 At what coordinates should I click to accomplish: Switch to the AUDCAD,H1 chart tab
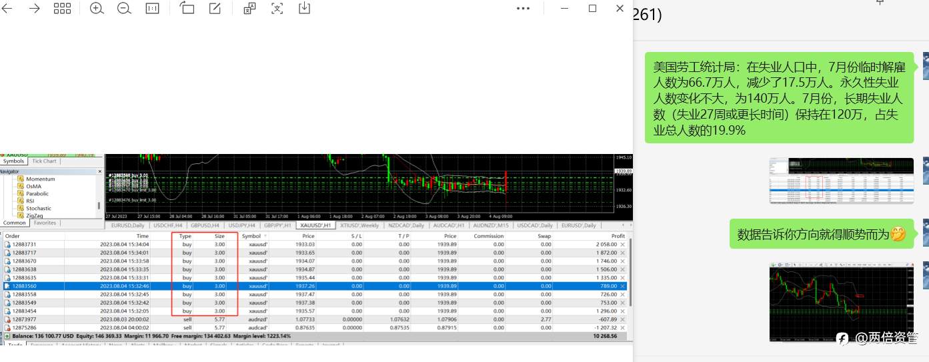(x=447, y=225)
